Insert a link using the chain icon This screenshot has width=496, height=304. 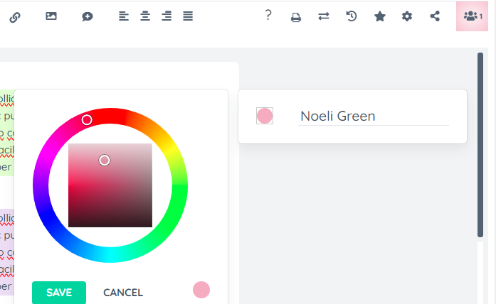[15, 17]
